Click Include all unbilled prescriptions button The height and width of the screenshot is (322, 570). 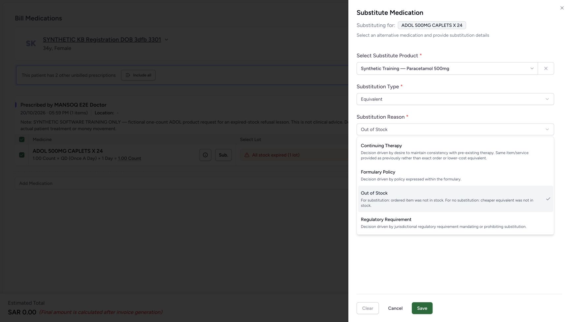point(138,75)
